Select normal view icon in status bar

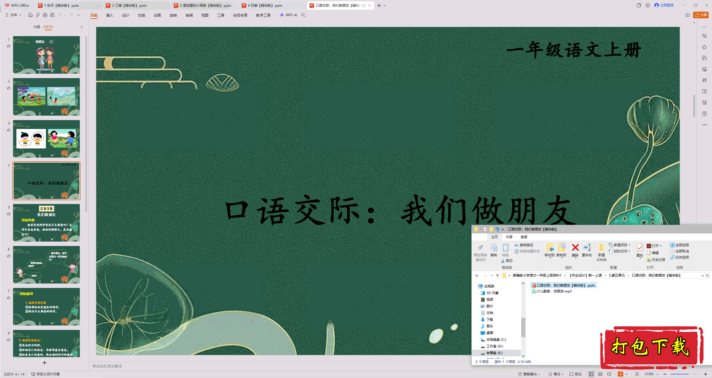pos(591,374)
